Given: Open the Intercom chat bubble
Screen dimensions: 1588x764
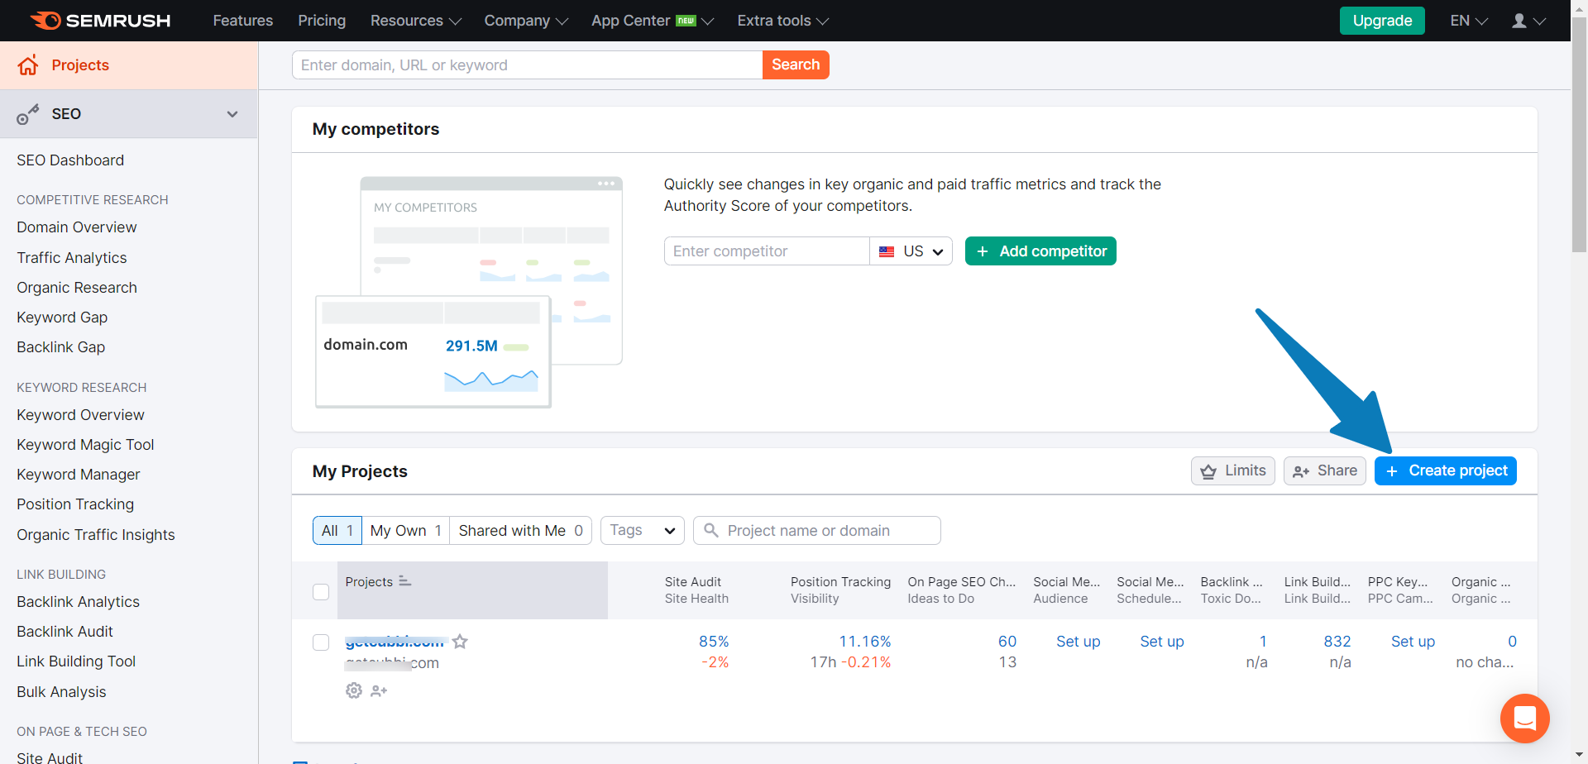Looking at the screenshot, I should pos(1524,719).
